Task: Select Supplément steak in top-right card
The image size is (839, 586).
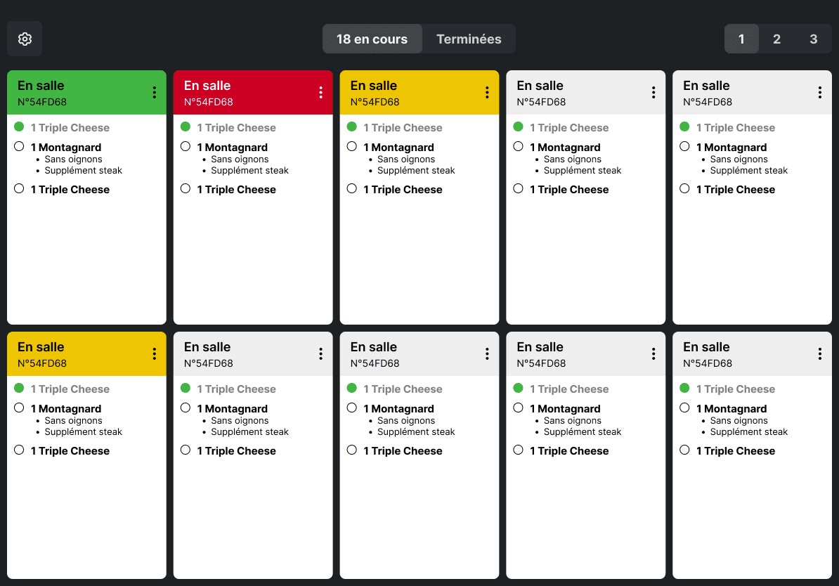Action: click(x=748, y=171)
